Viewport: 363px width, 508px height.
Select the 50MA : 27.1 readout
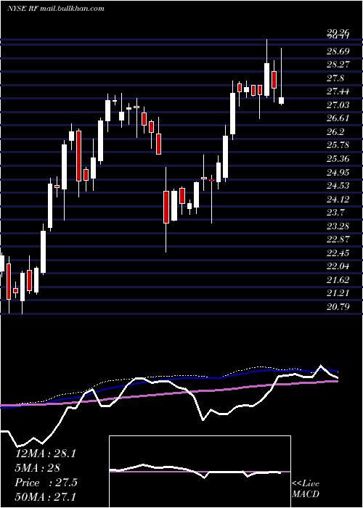[x=45, y=496]
